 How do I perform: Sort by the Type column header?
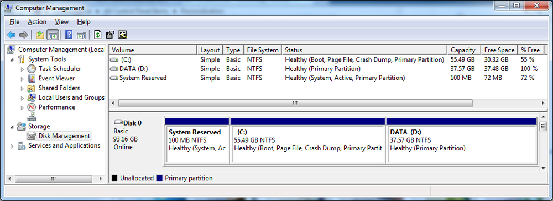coord(233,50)
